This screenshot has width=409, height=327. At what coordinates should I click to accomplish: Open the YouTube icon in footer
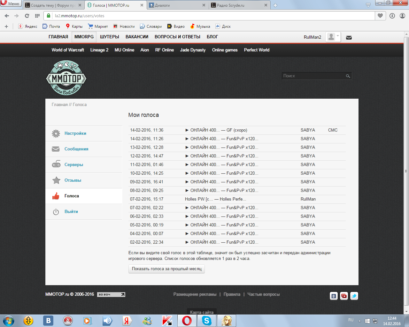pos(344,296)
